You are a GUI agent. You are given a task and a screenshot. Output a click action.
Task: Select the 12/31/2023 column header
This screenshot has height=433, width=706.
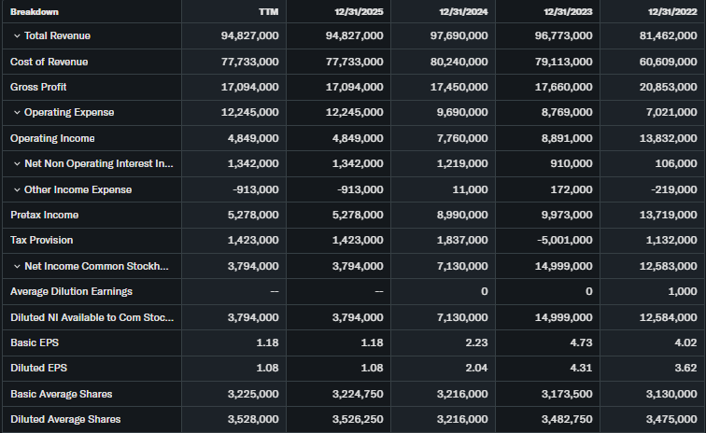pyautogui.click(x=568, y=11)
